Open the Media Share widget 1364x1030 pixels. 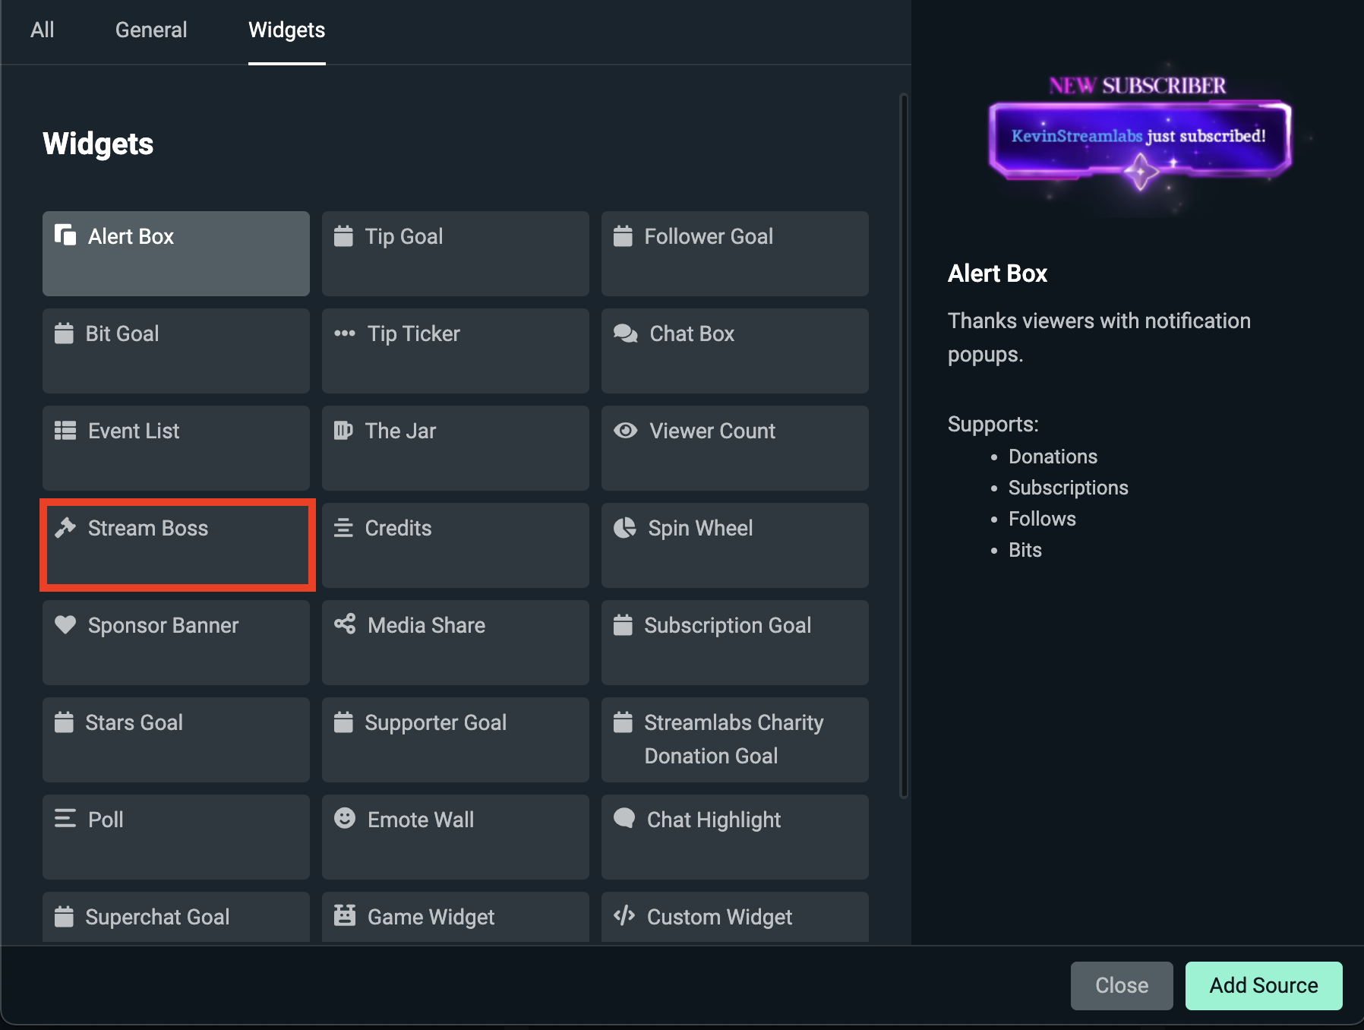[455, 642]
